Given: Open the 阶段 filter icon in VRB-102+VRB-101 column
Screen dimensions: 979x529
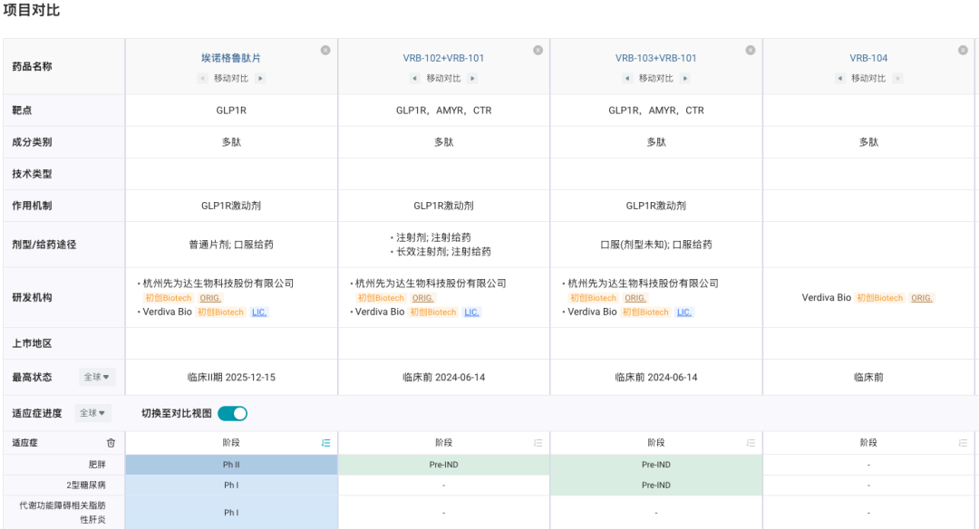Looking at the screenshot, I should pos(538,443).
